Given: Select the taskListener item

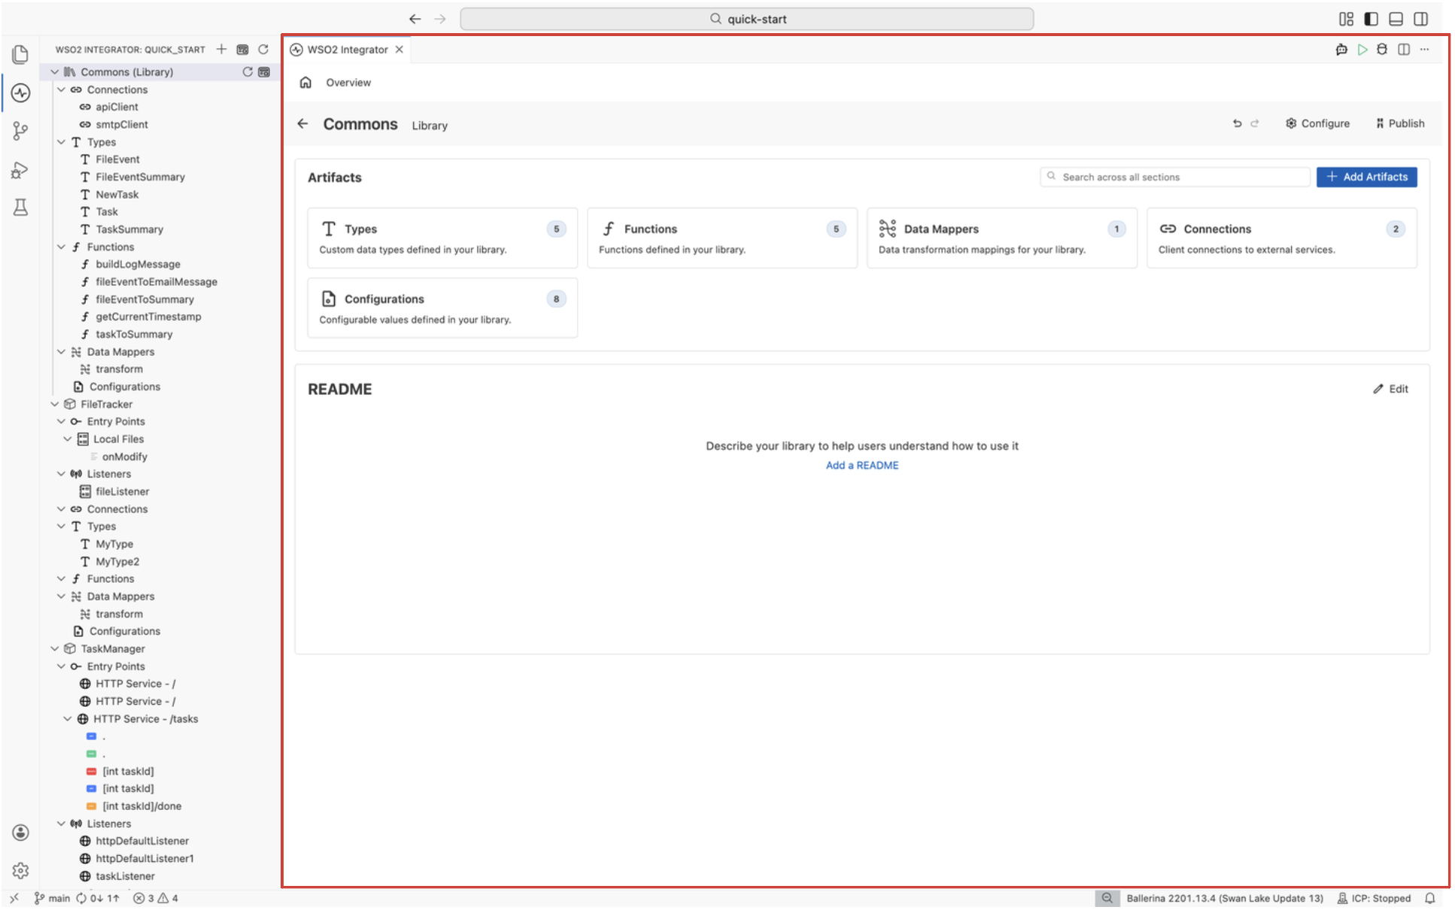Looking at the screenshot, I should pos(125,876).
